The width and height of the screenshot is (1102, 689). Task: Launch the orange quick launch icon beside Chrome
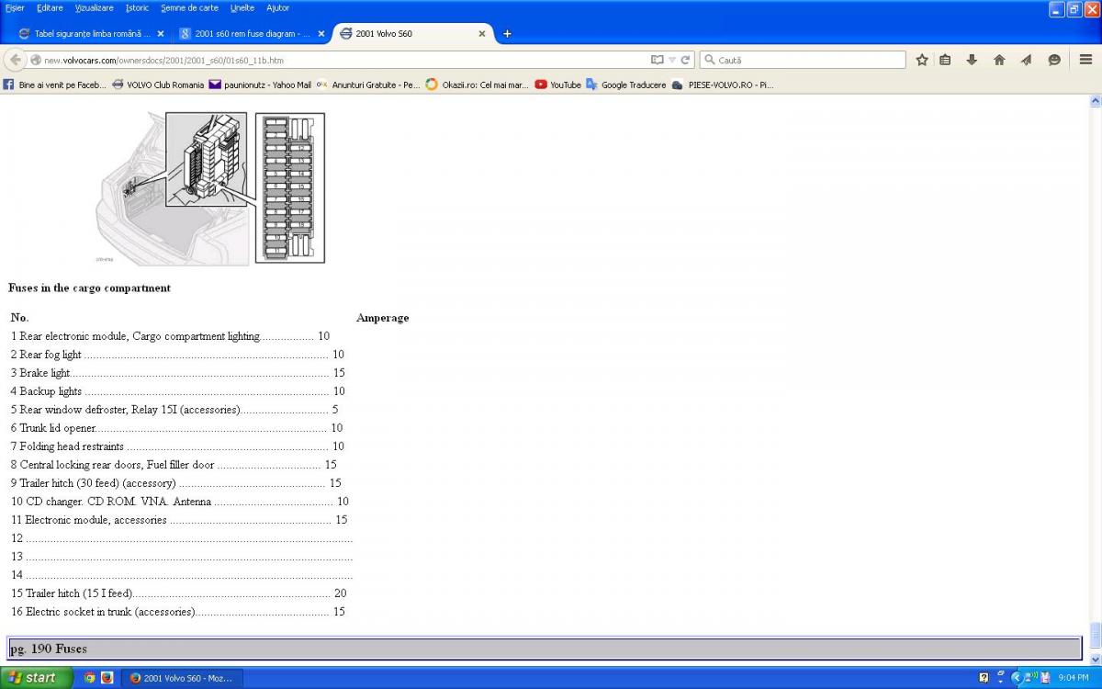(x=107, y=678)
